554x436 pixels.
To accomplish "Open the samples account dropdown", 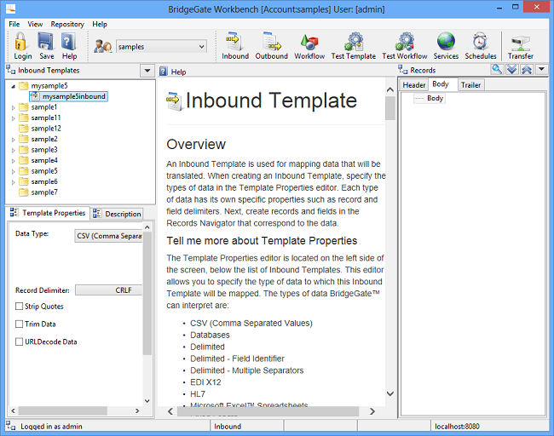I will coord(201,46).
